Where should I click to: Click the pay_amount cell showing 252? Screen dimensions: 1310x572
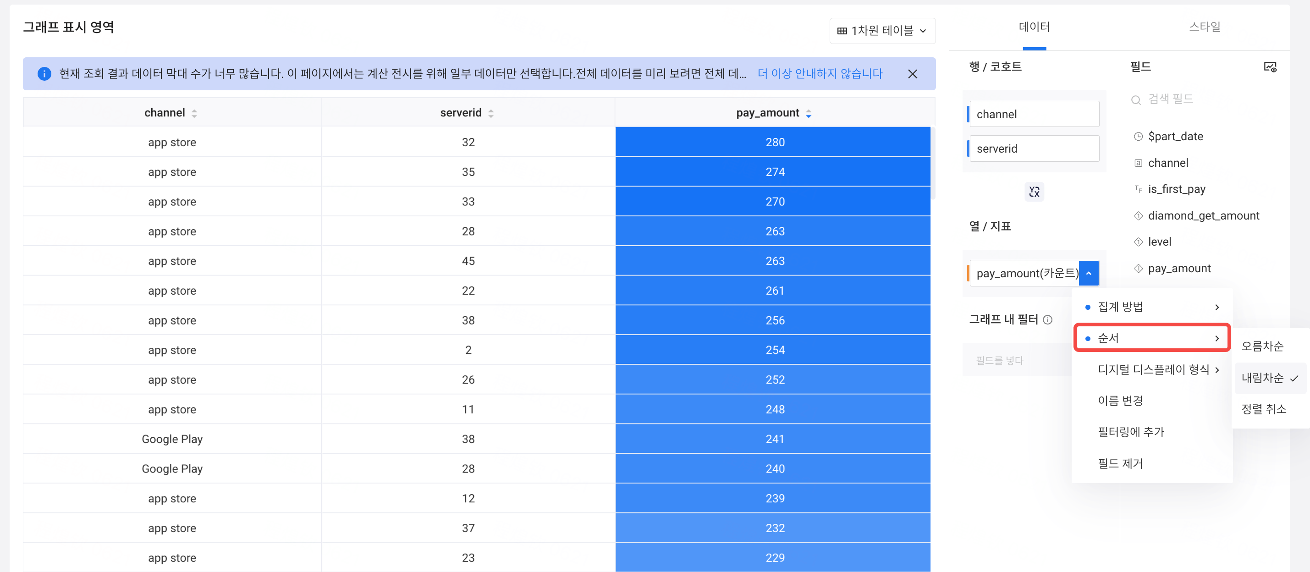coord(773,380)
